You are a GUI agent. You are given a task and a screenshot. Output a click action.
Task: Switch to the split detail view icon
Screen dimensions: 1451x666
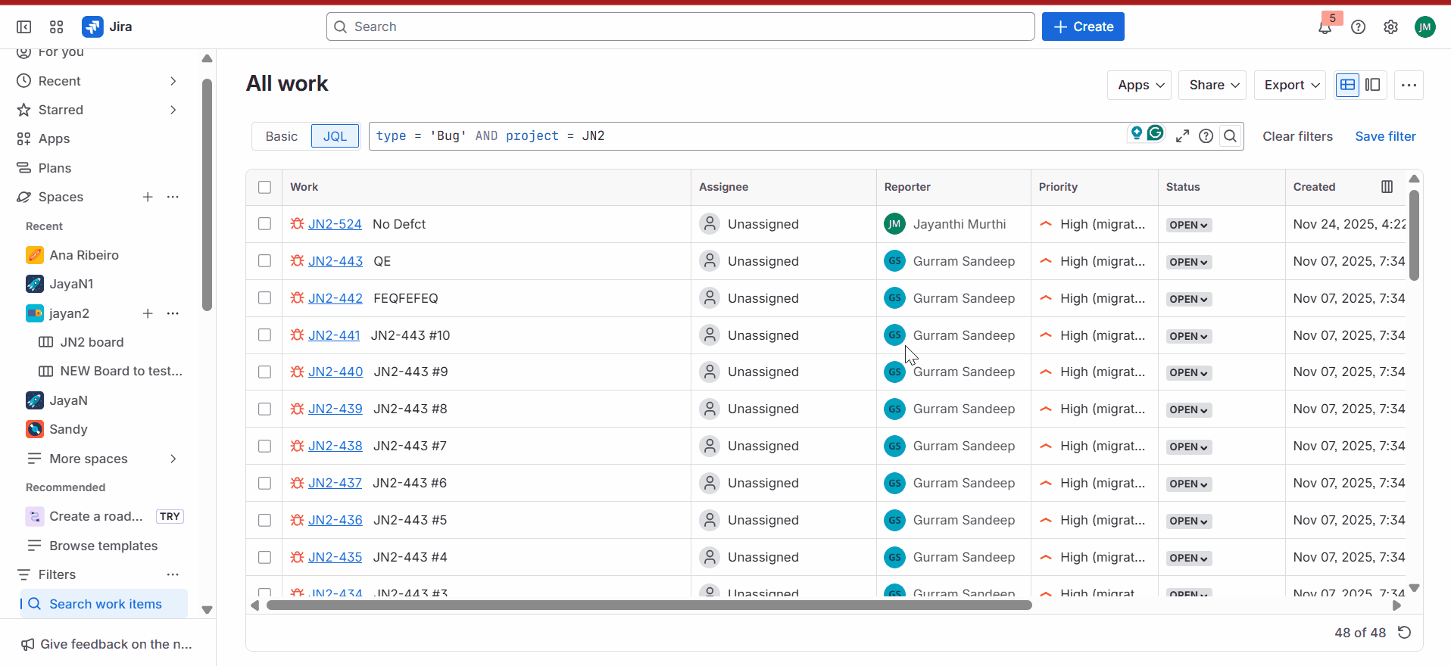[x=1373, y=85]
